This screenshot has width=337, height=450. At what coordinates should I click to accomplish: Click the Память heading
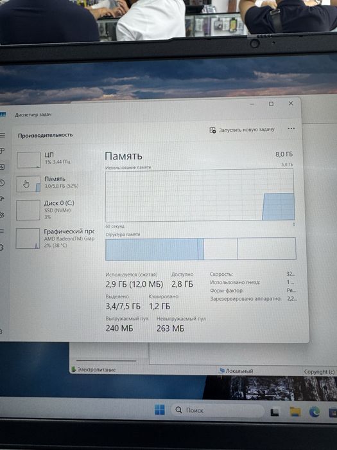tap(123, 156)
